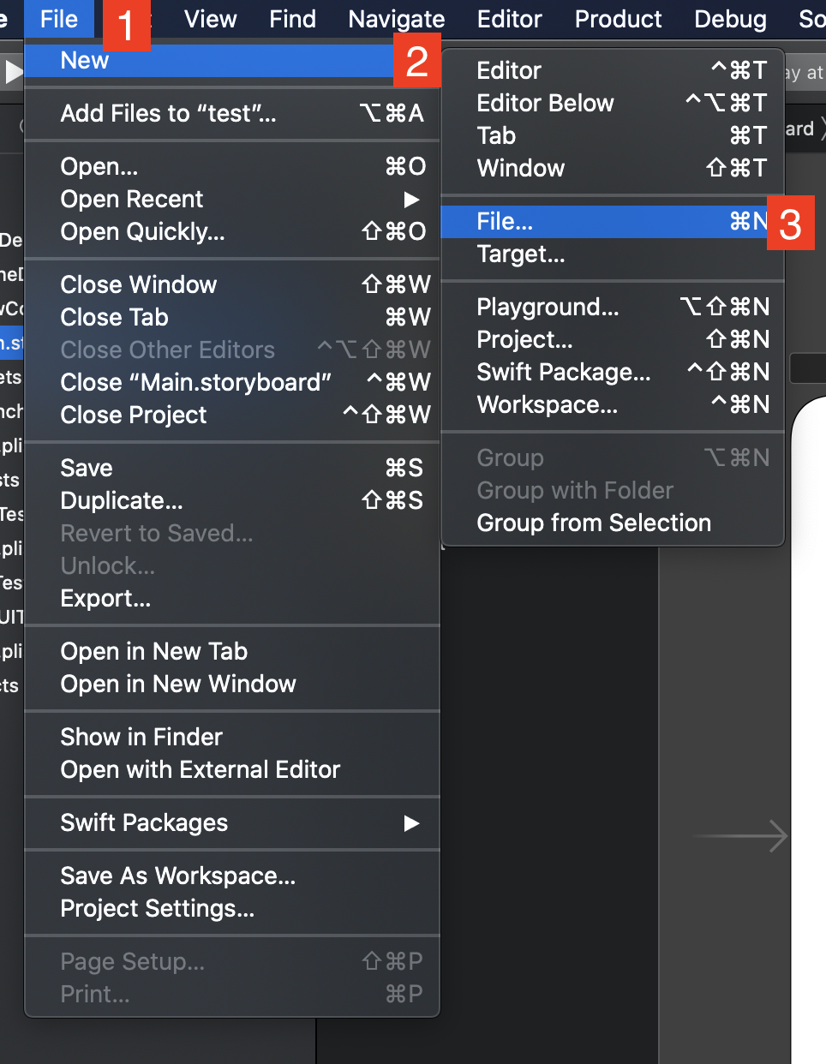The width and height of the screenshot is (826, 1064).
Task: Open the Find menu
Action: (292, 19)
